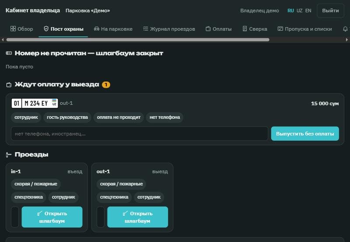Screen dimensions: 350x242
Task: Select the Пост охраны tab
Action: pyautogui.click(x=63, y=29)
